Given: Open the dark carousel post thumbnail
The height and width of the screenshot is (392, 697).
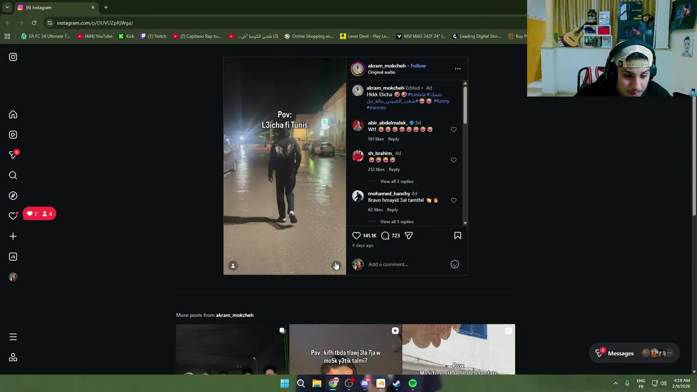Looking at the screenshot, I should tap(232, 350).
